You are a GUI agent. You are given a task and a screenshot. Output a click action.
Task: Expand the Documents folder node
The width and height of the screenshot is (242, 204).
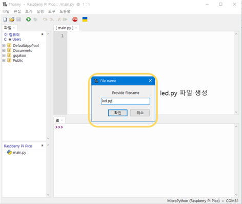(x=4, y=50)
